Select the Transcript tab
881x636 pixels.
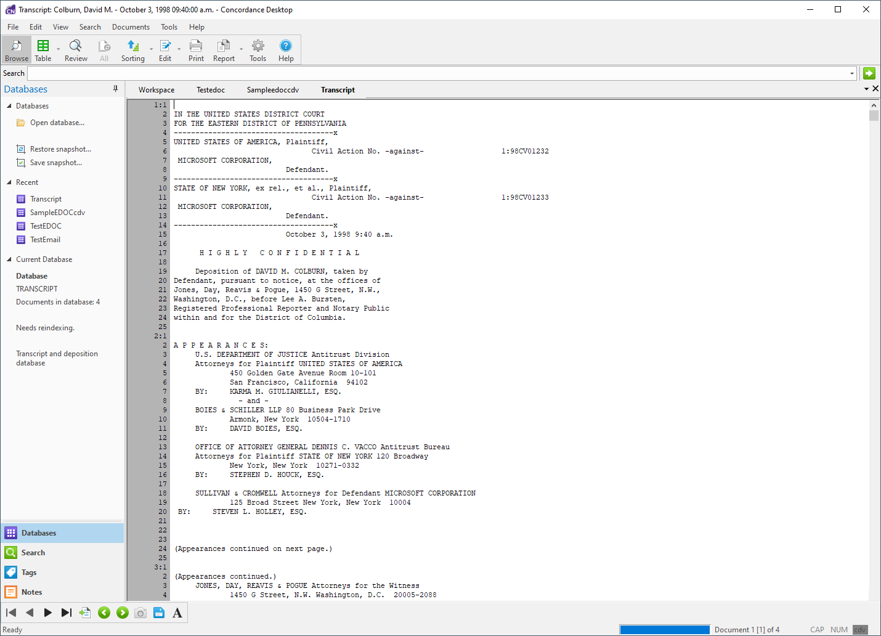[x=338, y=90]
